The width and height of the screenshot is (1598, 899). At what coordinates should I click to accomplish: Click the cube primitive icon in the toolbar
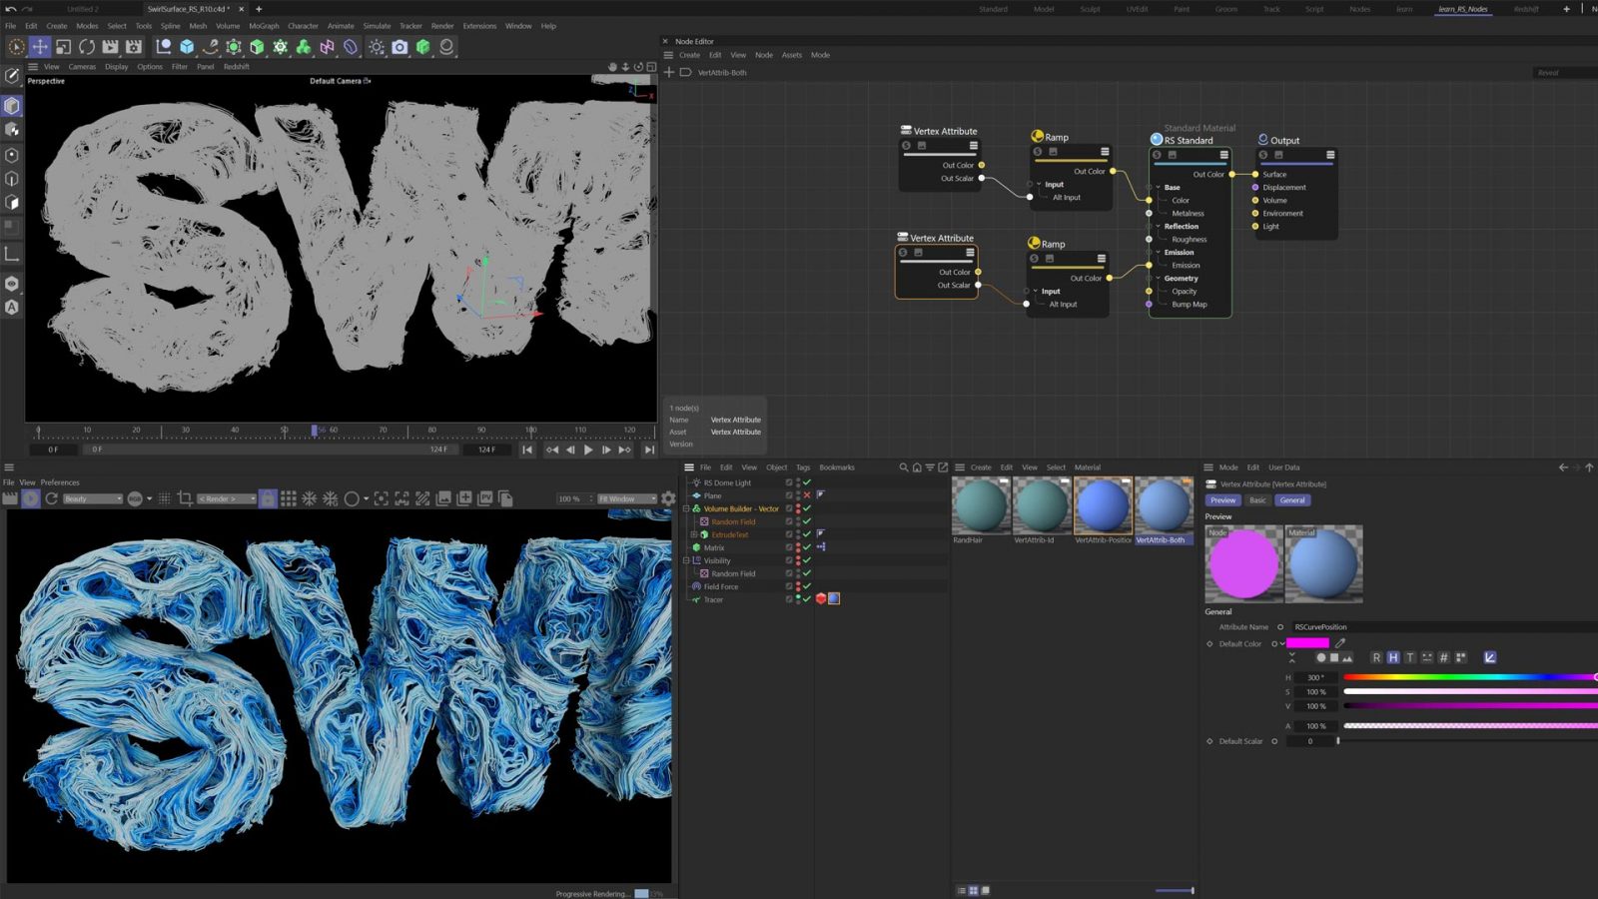click(x=186, y=47)
